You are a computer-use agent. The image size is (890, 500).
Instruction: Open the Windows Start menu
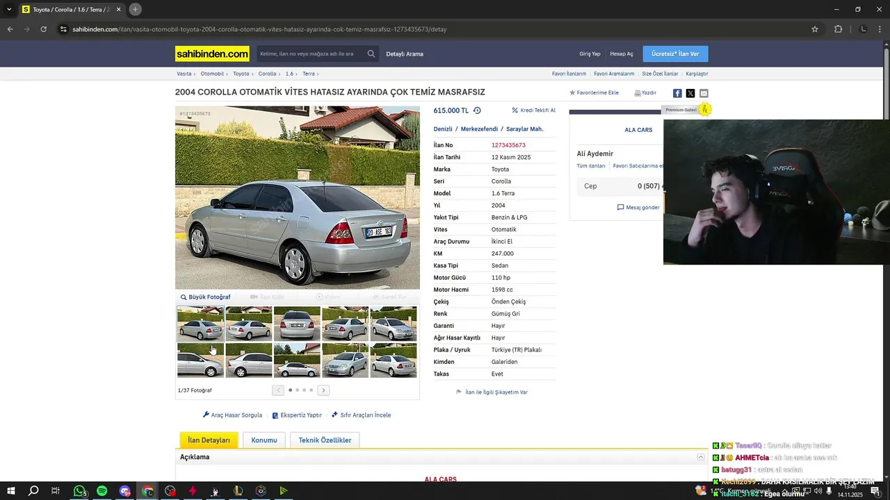click(x=11, y=491)
